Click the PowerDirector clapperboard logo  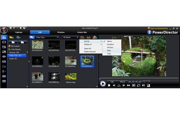point(4,30)
